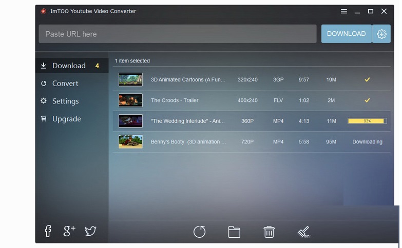Click the '1 item selected' label

pos(132,61)
